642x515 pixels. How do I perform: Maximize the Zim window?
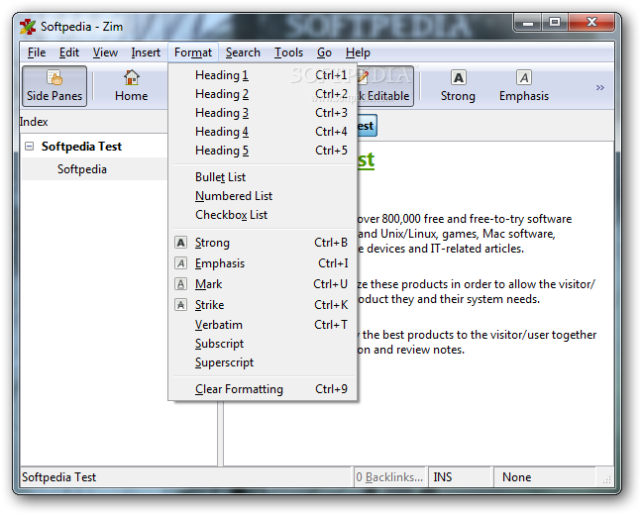point(555,23)
